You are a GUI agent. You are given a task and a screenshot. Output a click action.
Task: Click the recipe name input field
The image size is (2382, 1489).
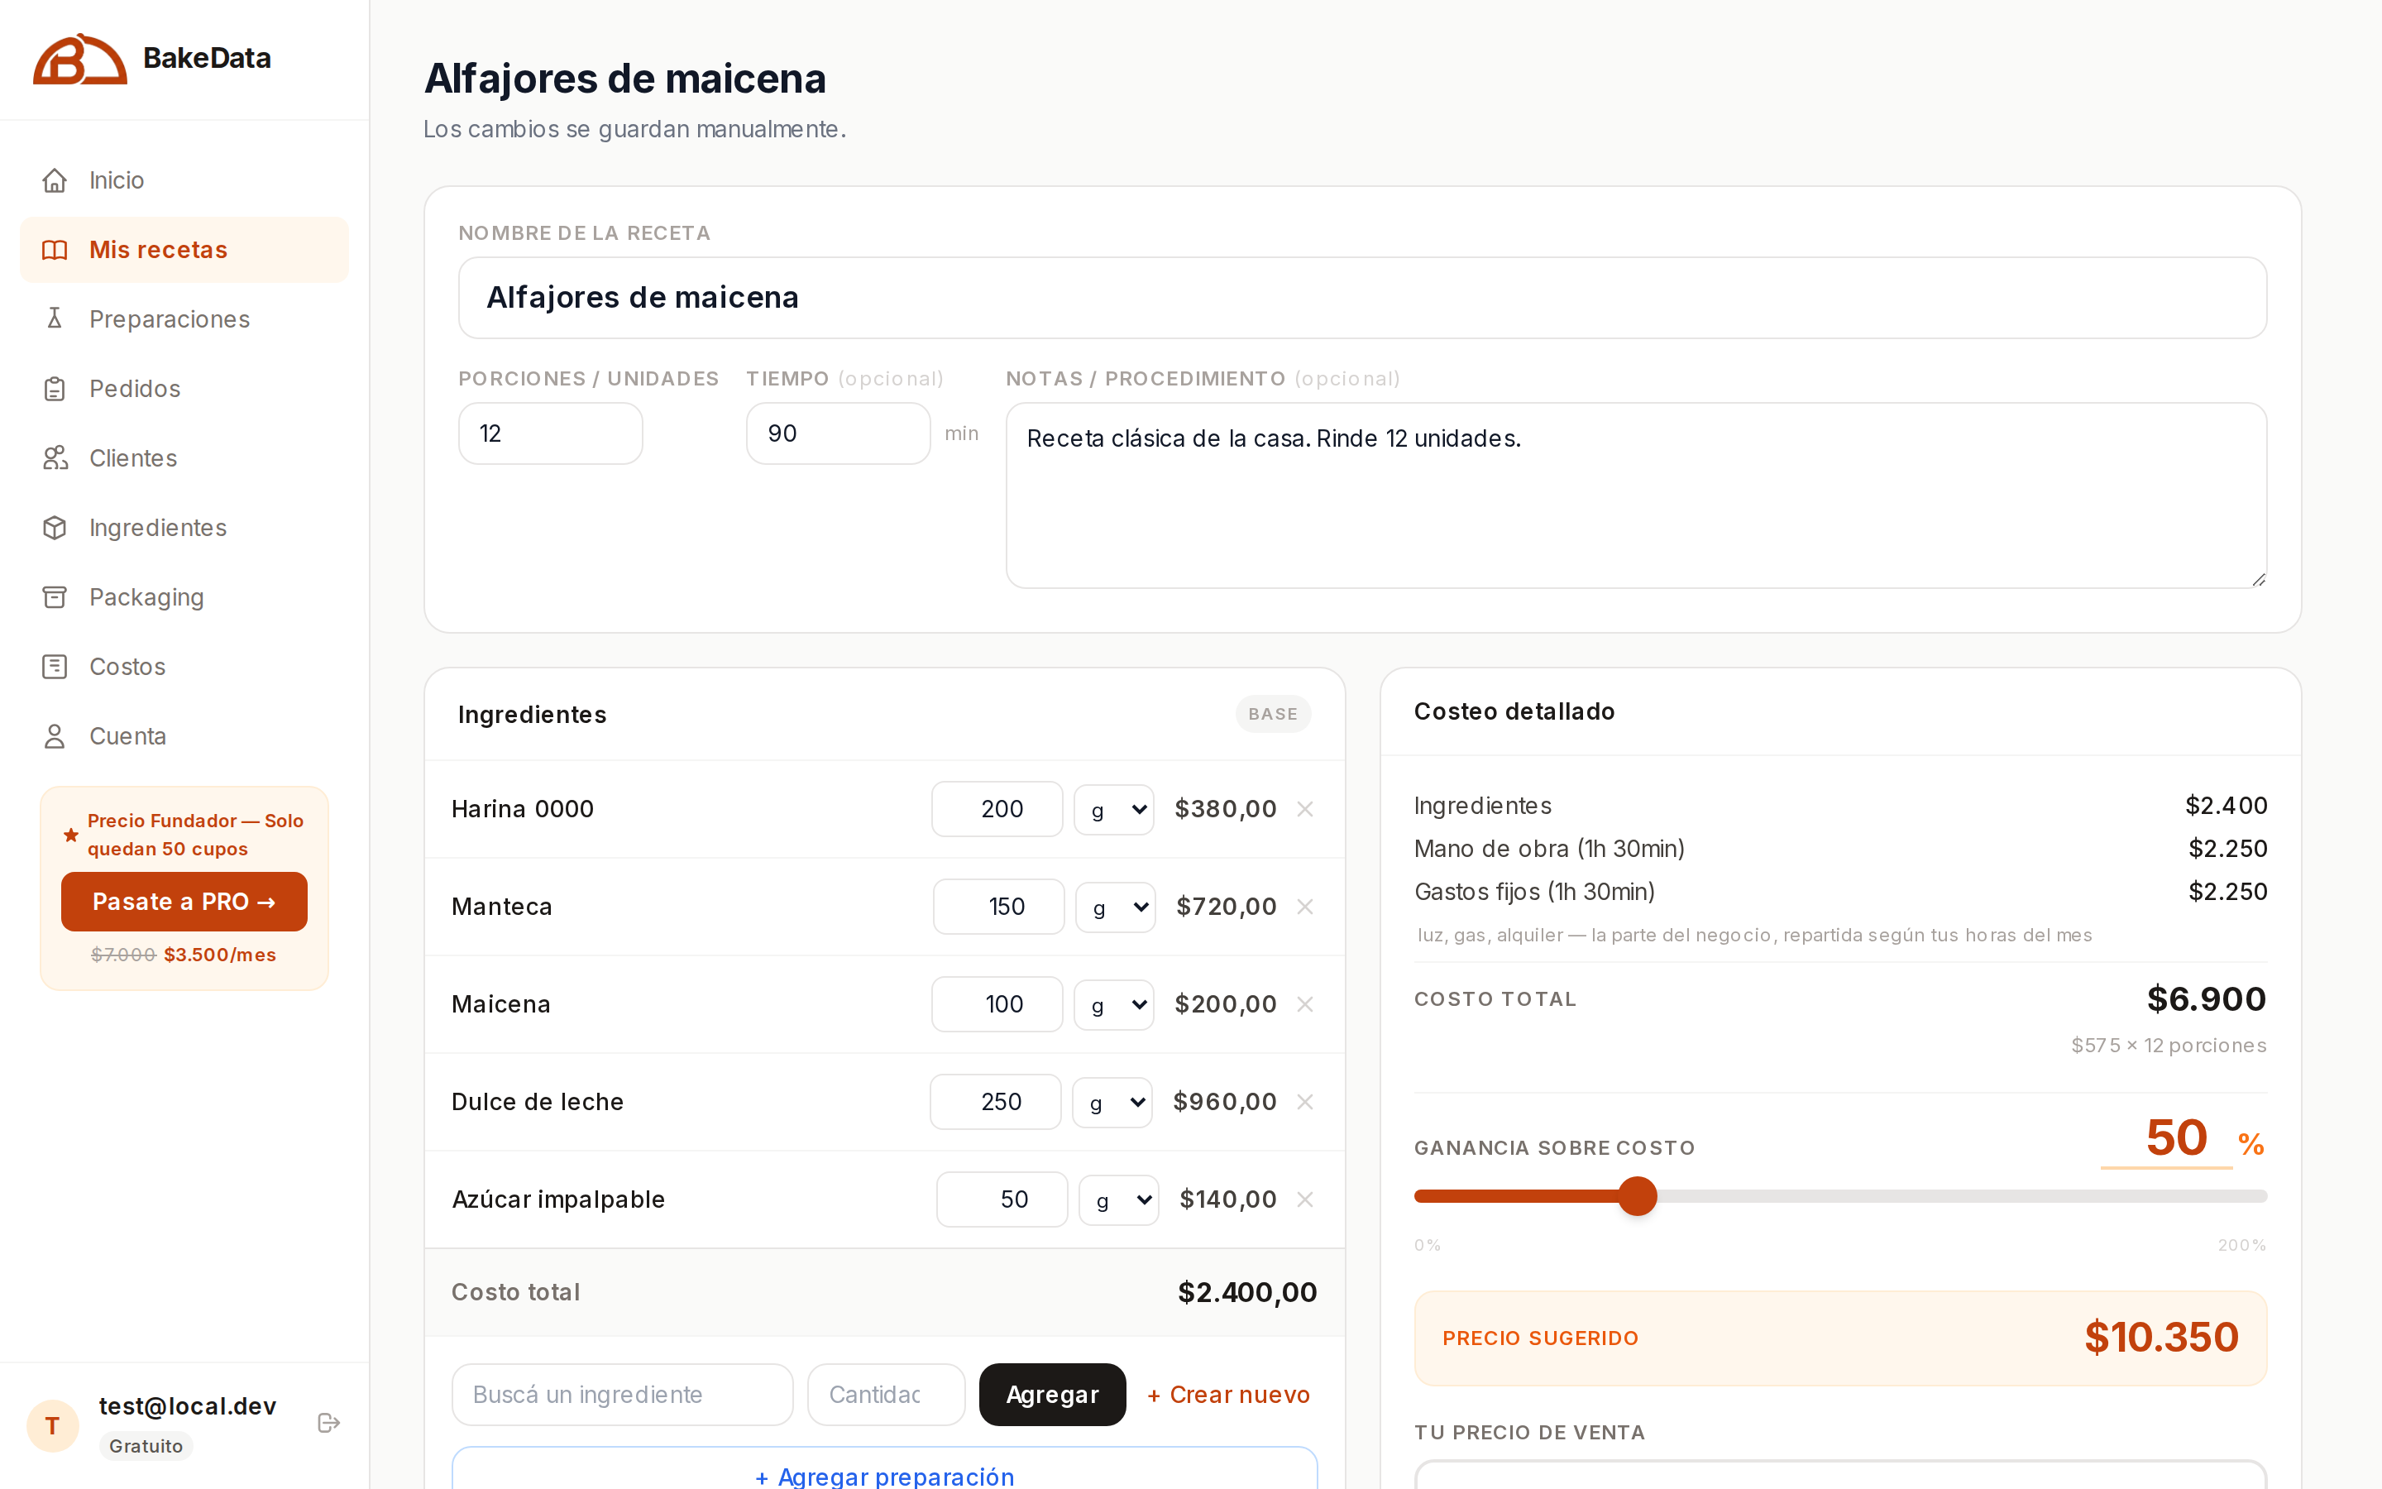coord(1362,298)
